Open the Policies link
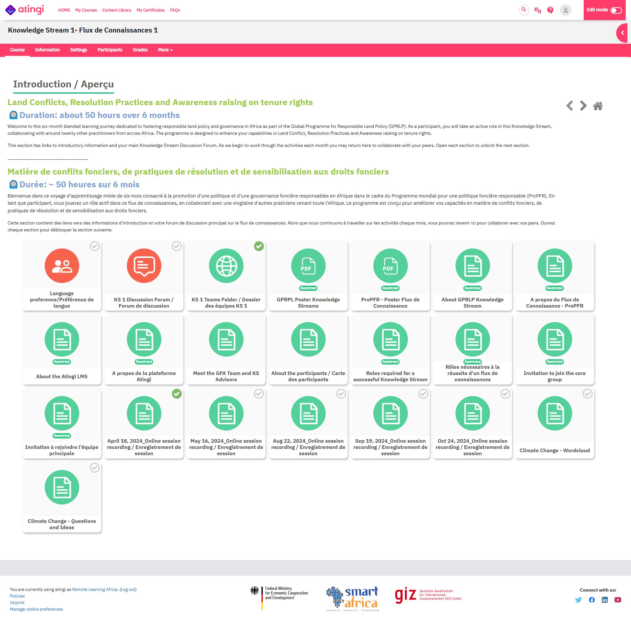The image size is (631, 633). tap(17, 596)
